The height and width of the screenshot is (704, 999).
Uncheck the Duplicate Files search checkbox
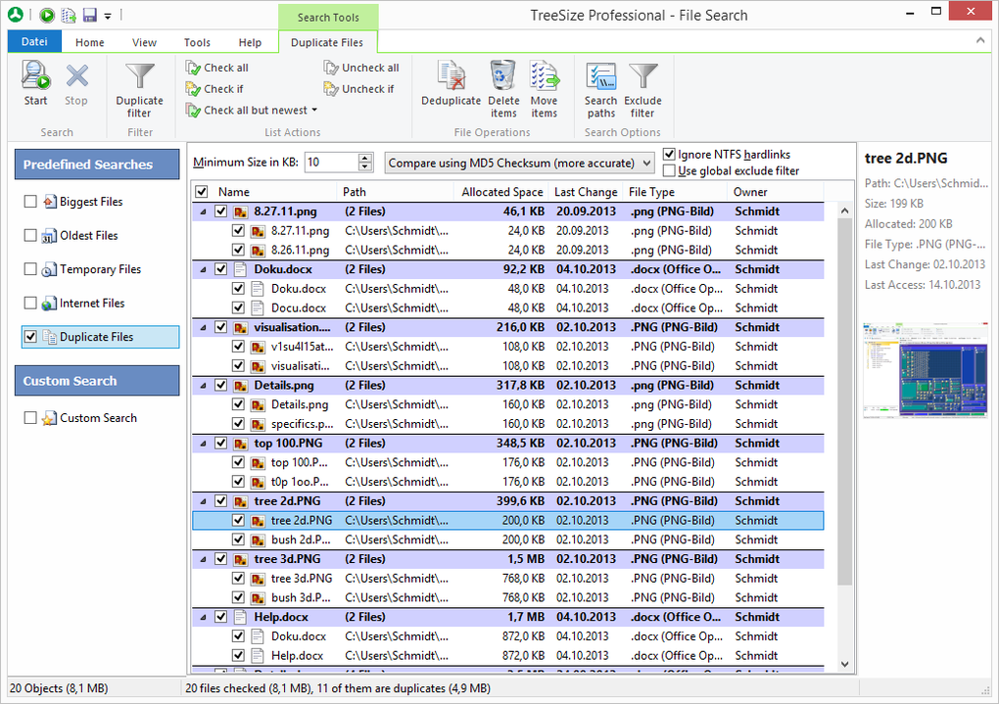coord(30,337)
